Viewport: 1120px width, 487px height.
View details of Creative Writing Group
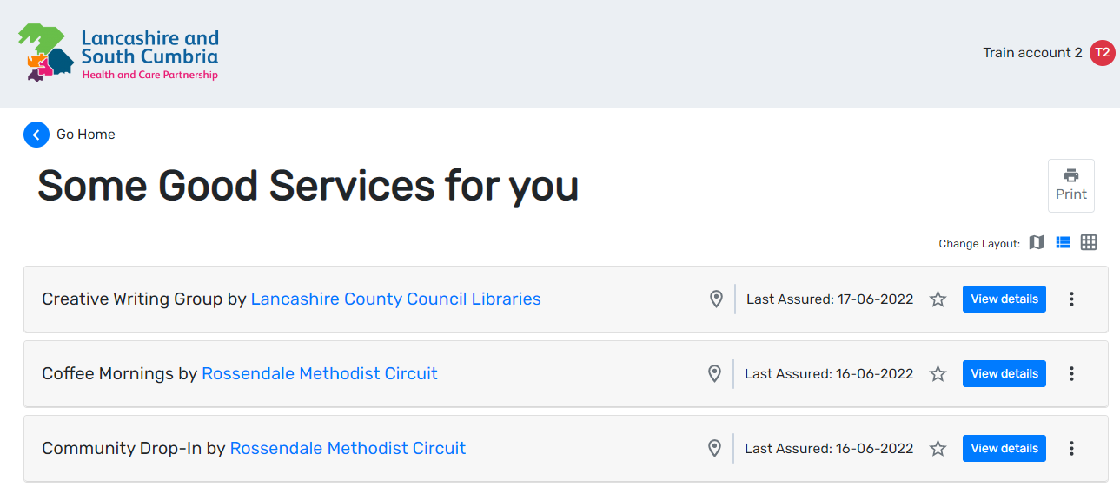click(x=1004, y=299)
